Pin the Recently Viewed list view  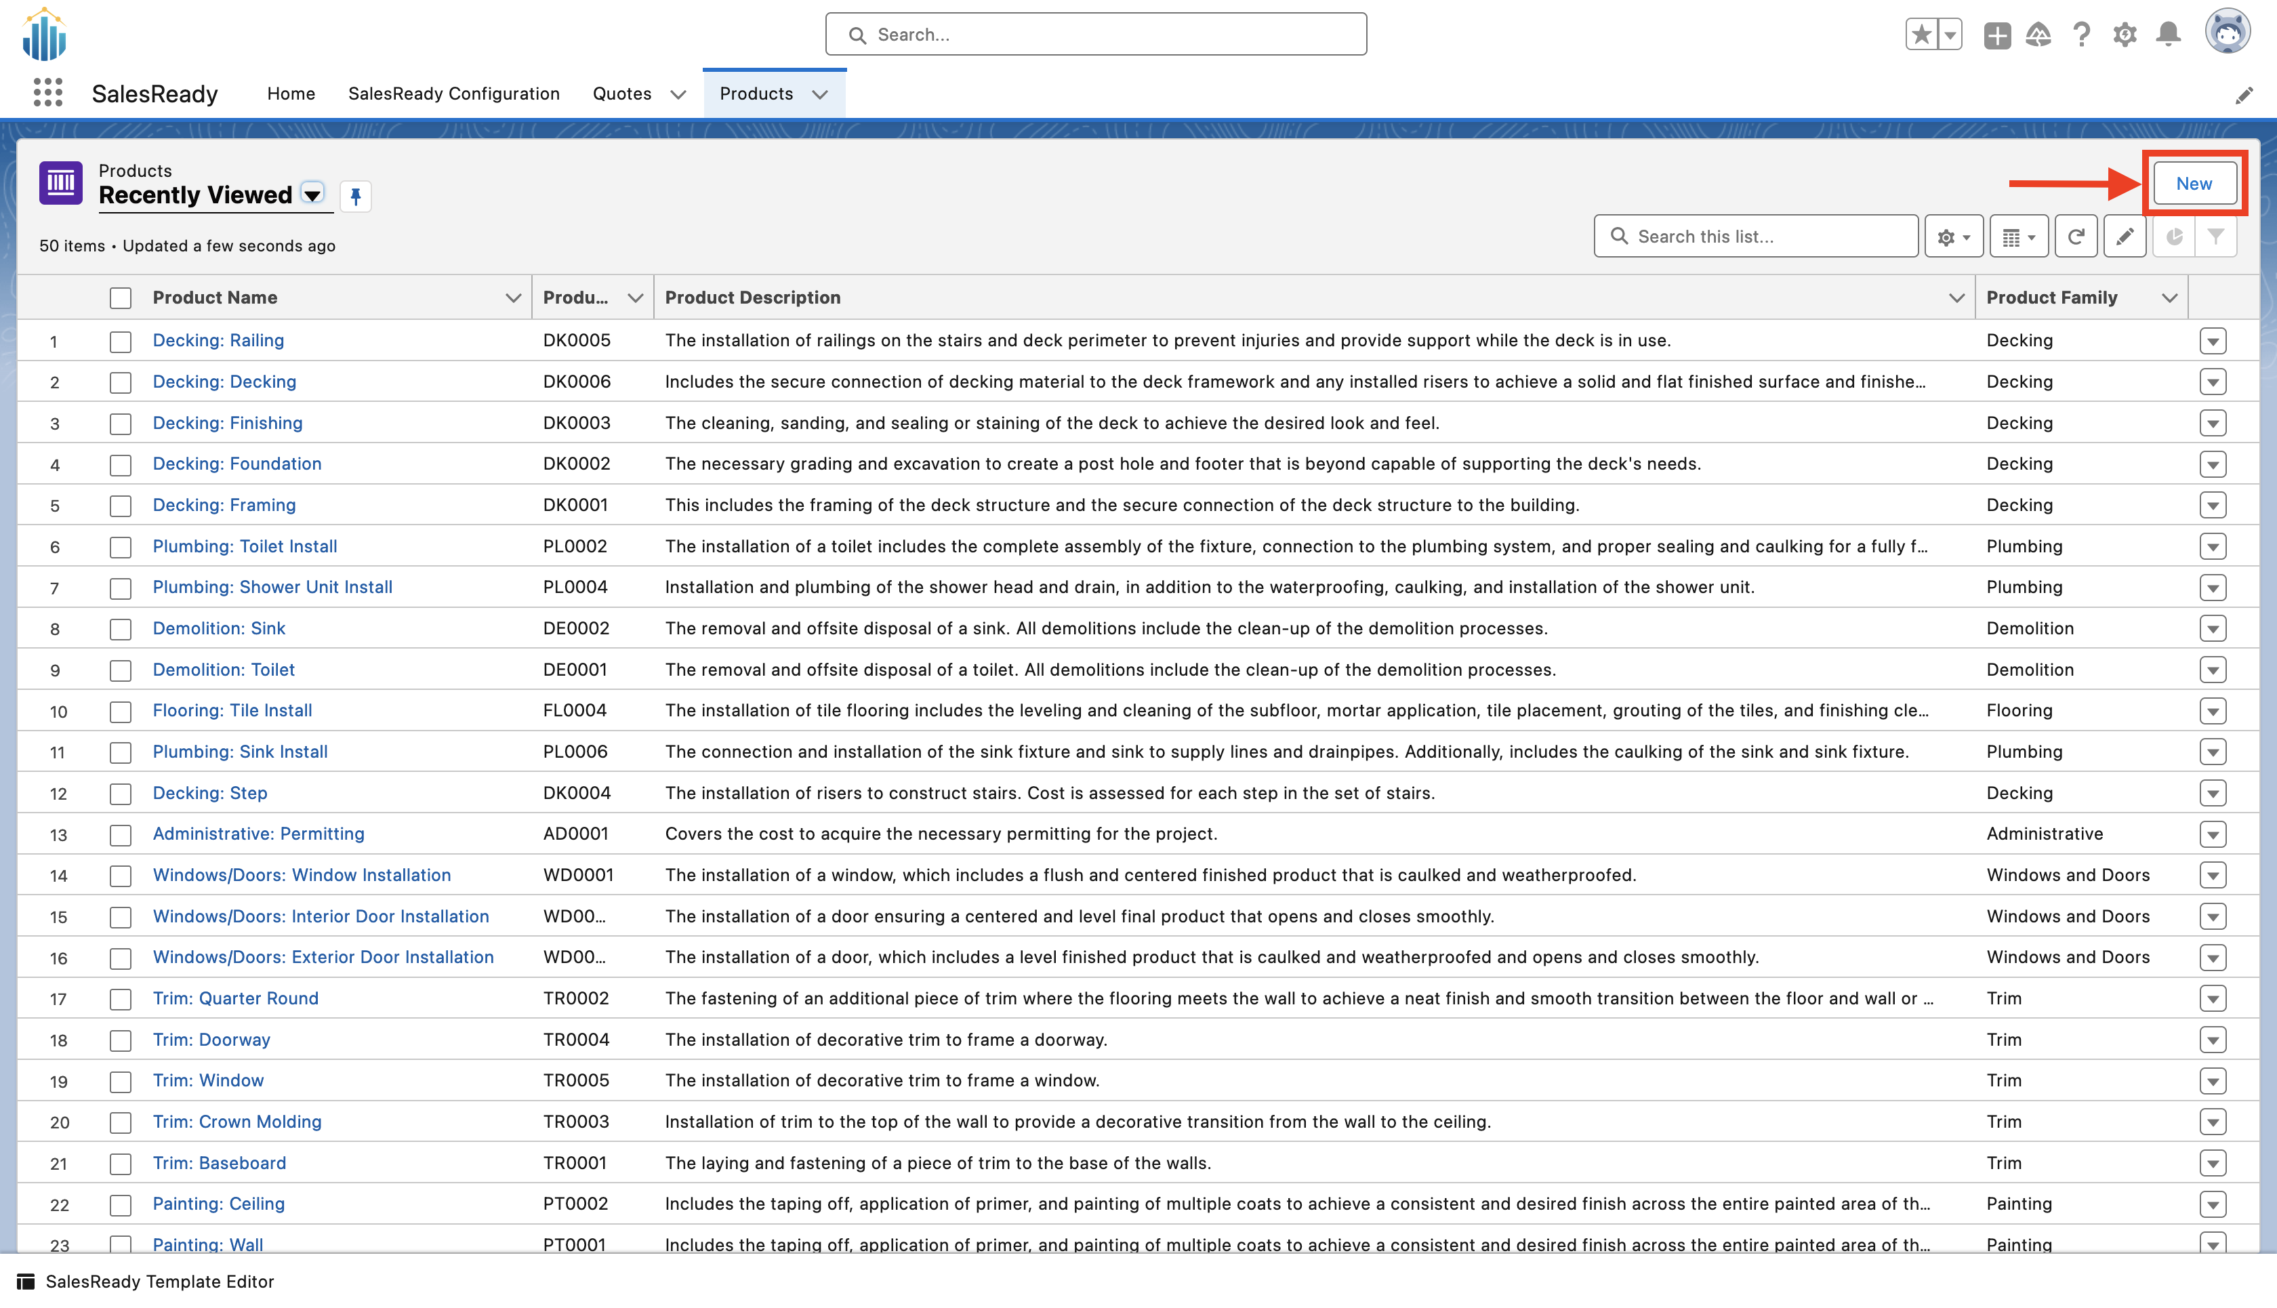coord(356,196)
